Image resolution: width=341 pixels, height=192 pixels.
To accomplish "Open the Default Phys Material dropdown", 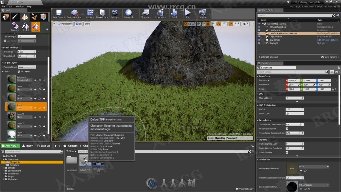I will pyautogui.click(x=314, y=167).
